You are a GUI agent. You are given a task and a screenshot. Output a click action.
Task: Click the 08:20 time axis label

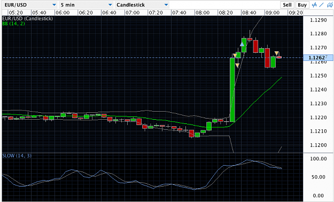coord(226,13)
